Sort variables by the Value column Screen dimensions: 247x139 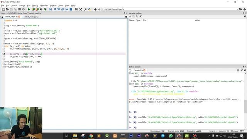click(197, 20)
